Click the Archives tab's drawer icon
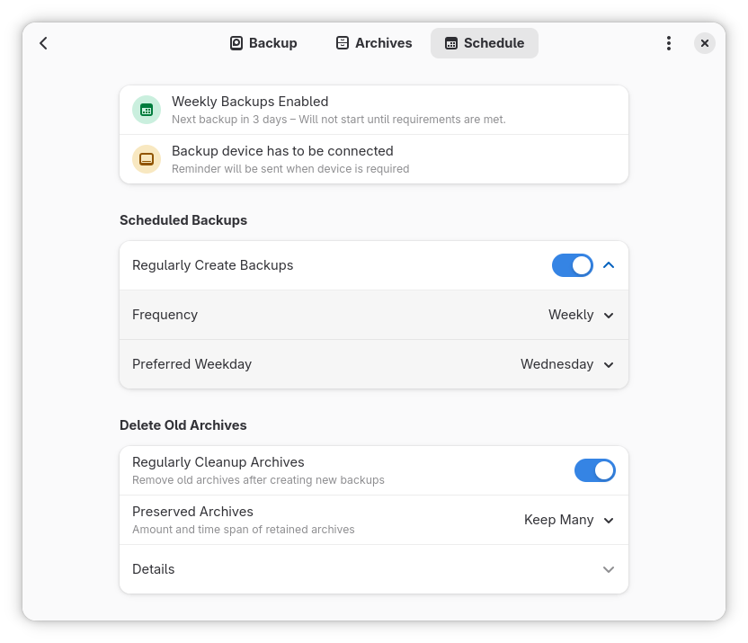The height and width of the screenshot is (643, 748). coord(343,43)
